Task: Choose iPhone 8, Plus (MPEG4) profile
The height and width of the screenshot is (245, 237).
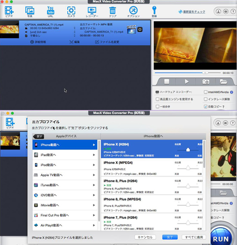Action: (152, 204)
